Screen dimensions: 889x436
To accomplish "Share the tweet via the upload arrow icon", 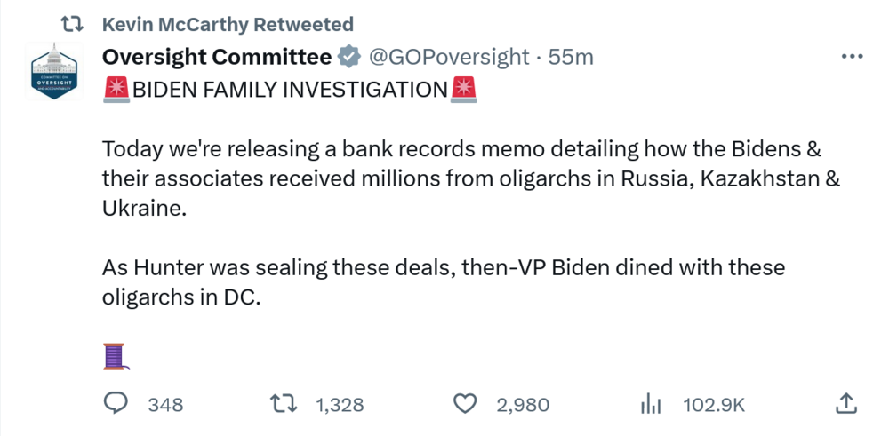I will (x=847, y=404).
